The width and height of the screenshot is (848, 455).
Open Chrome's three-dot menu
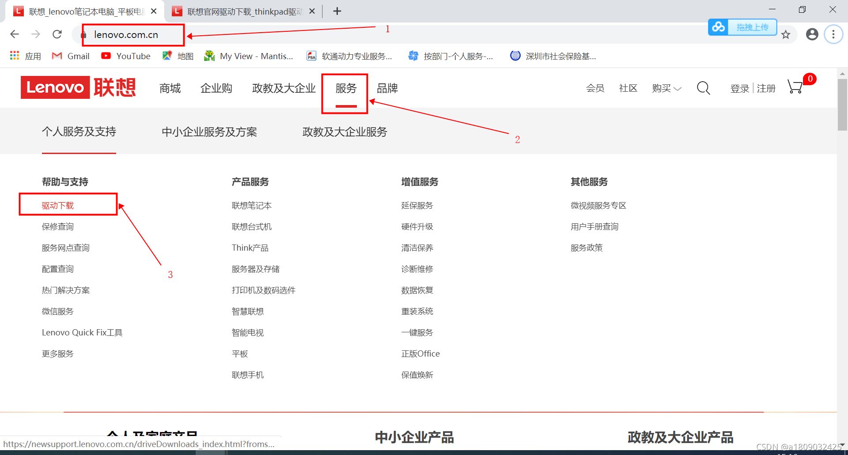click(833, 34)
